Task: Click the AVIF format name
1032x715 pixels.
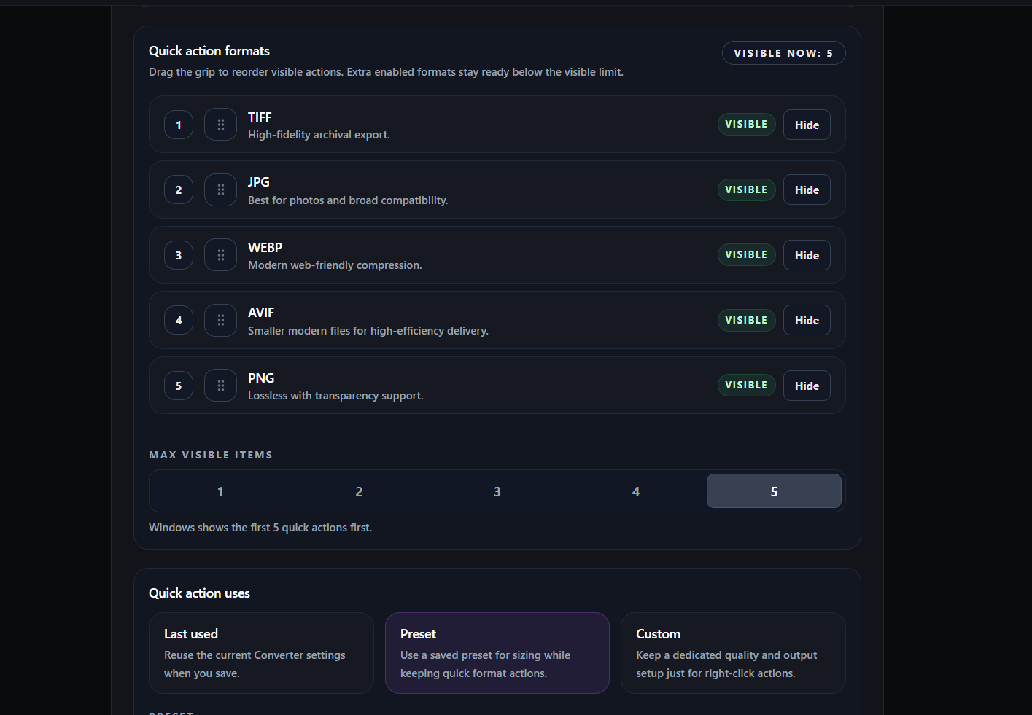Action: (261, 313)
